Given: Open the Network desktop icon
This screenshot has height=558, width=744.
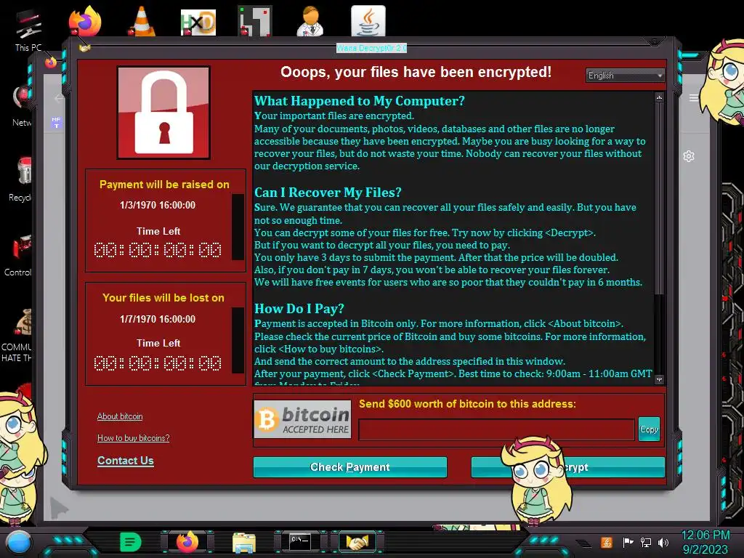Looking at the screenshot, I should [22, 107].
